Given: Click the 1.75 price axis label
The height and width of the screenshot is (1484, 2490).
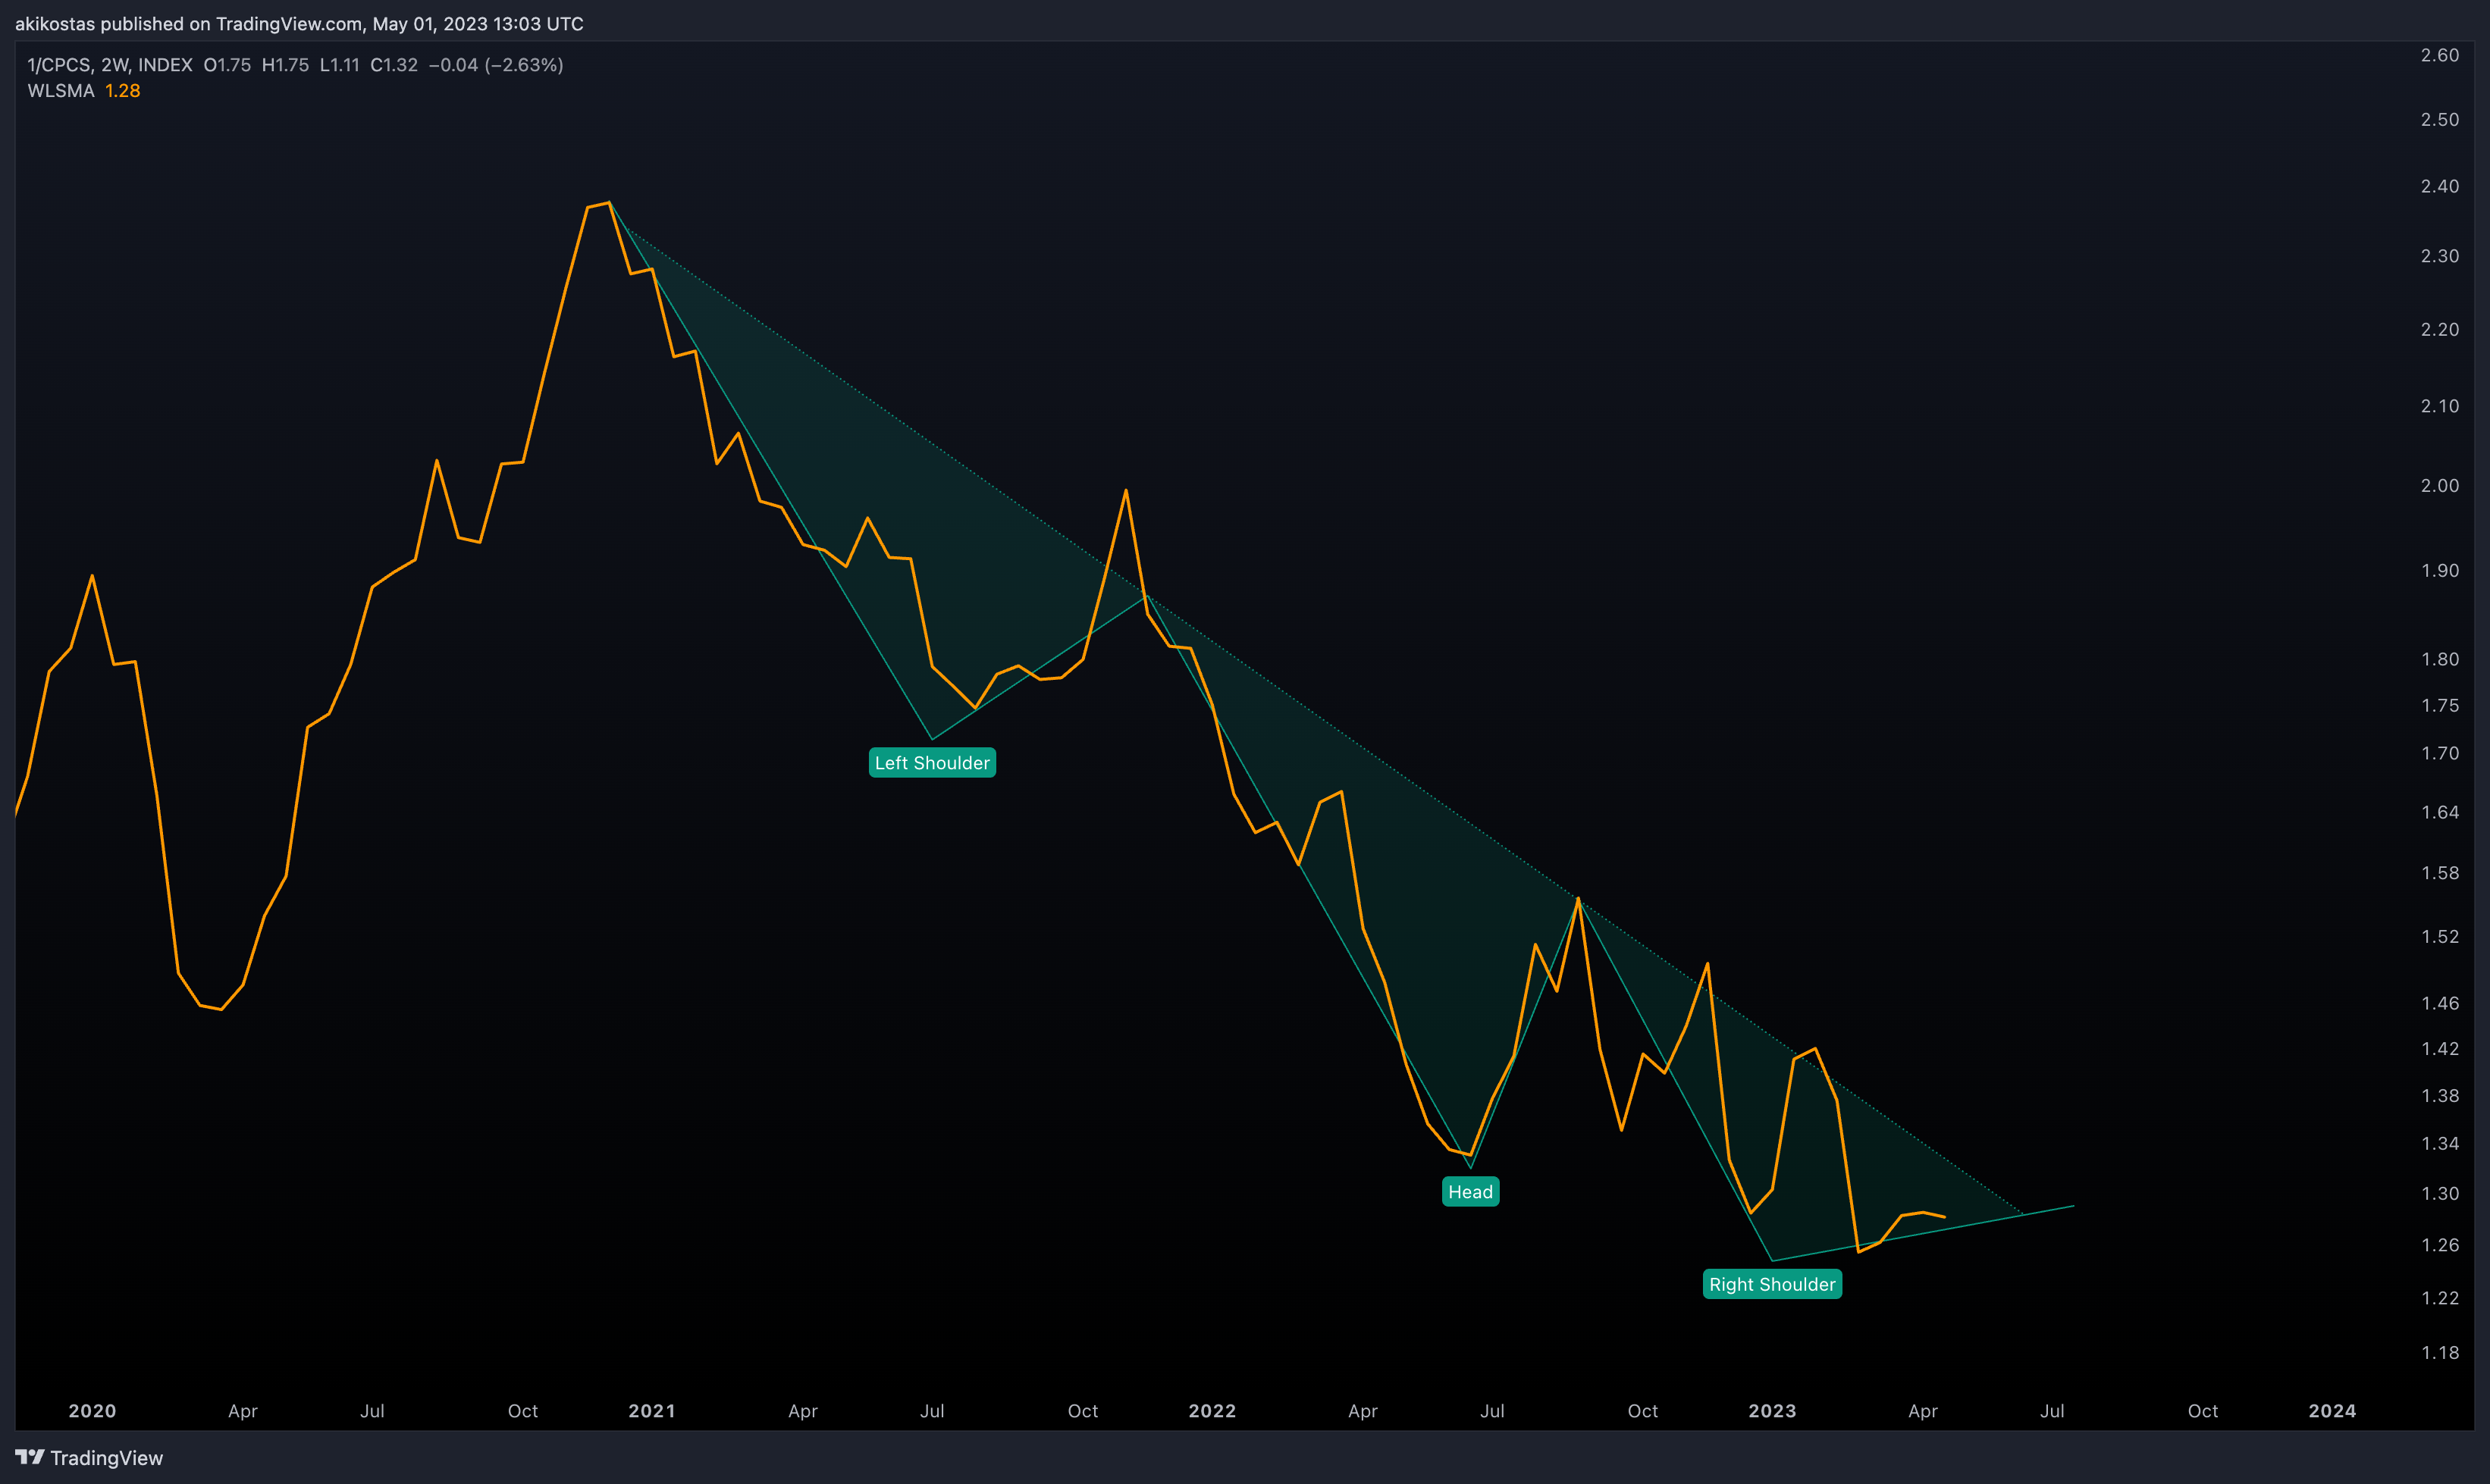Looking at the screenshot, I should (x=2440, y=705).
